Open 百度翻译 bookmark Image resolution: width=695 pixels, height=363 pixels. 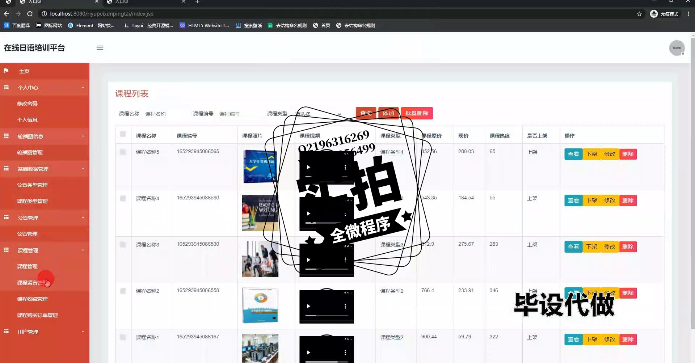[17, 25]
